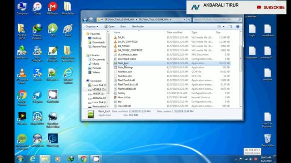
Task: Click the Open toolbar button
Action: coord(109,26)
